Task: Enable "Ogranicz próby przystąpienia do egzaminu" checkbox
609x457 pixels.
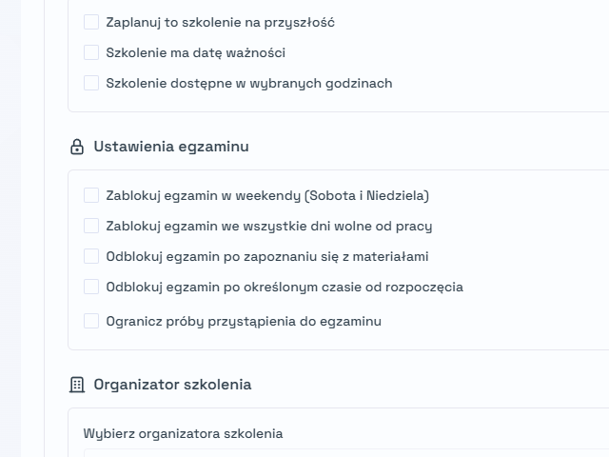Action: pyautogui.click(x=91, y=322)
